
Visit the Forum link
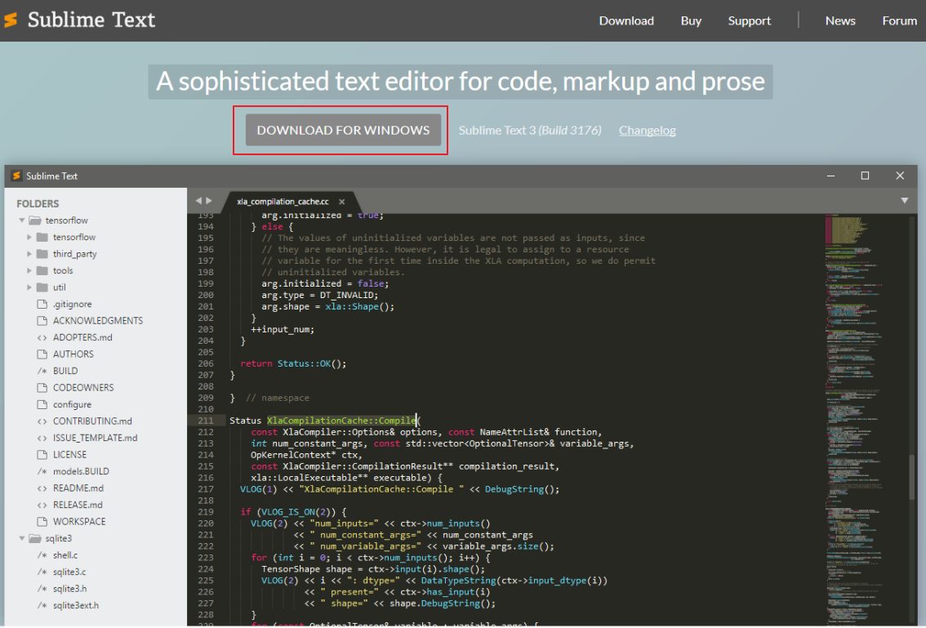tap(899, 20)
